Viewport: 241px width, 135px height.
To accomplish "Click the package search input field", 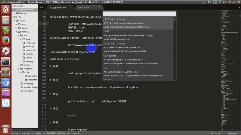I will click(x=139, y=14).
